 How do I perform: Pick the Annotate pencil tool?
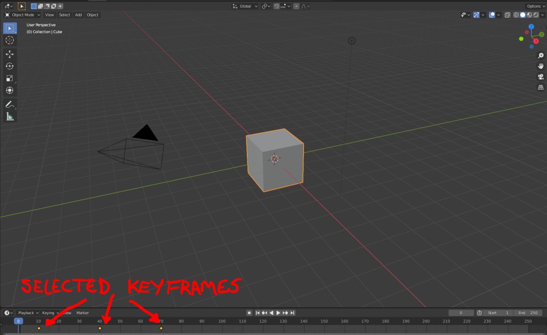point(10,105)
